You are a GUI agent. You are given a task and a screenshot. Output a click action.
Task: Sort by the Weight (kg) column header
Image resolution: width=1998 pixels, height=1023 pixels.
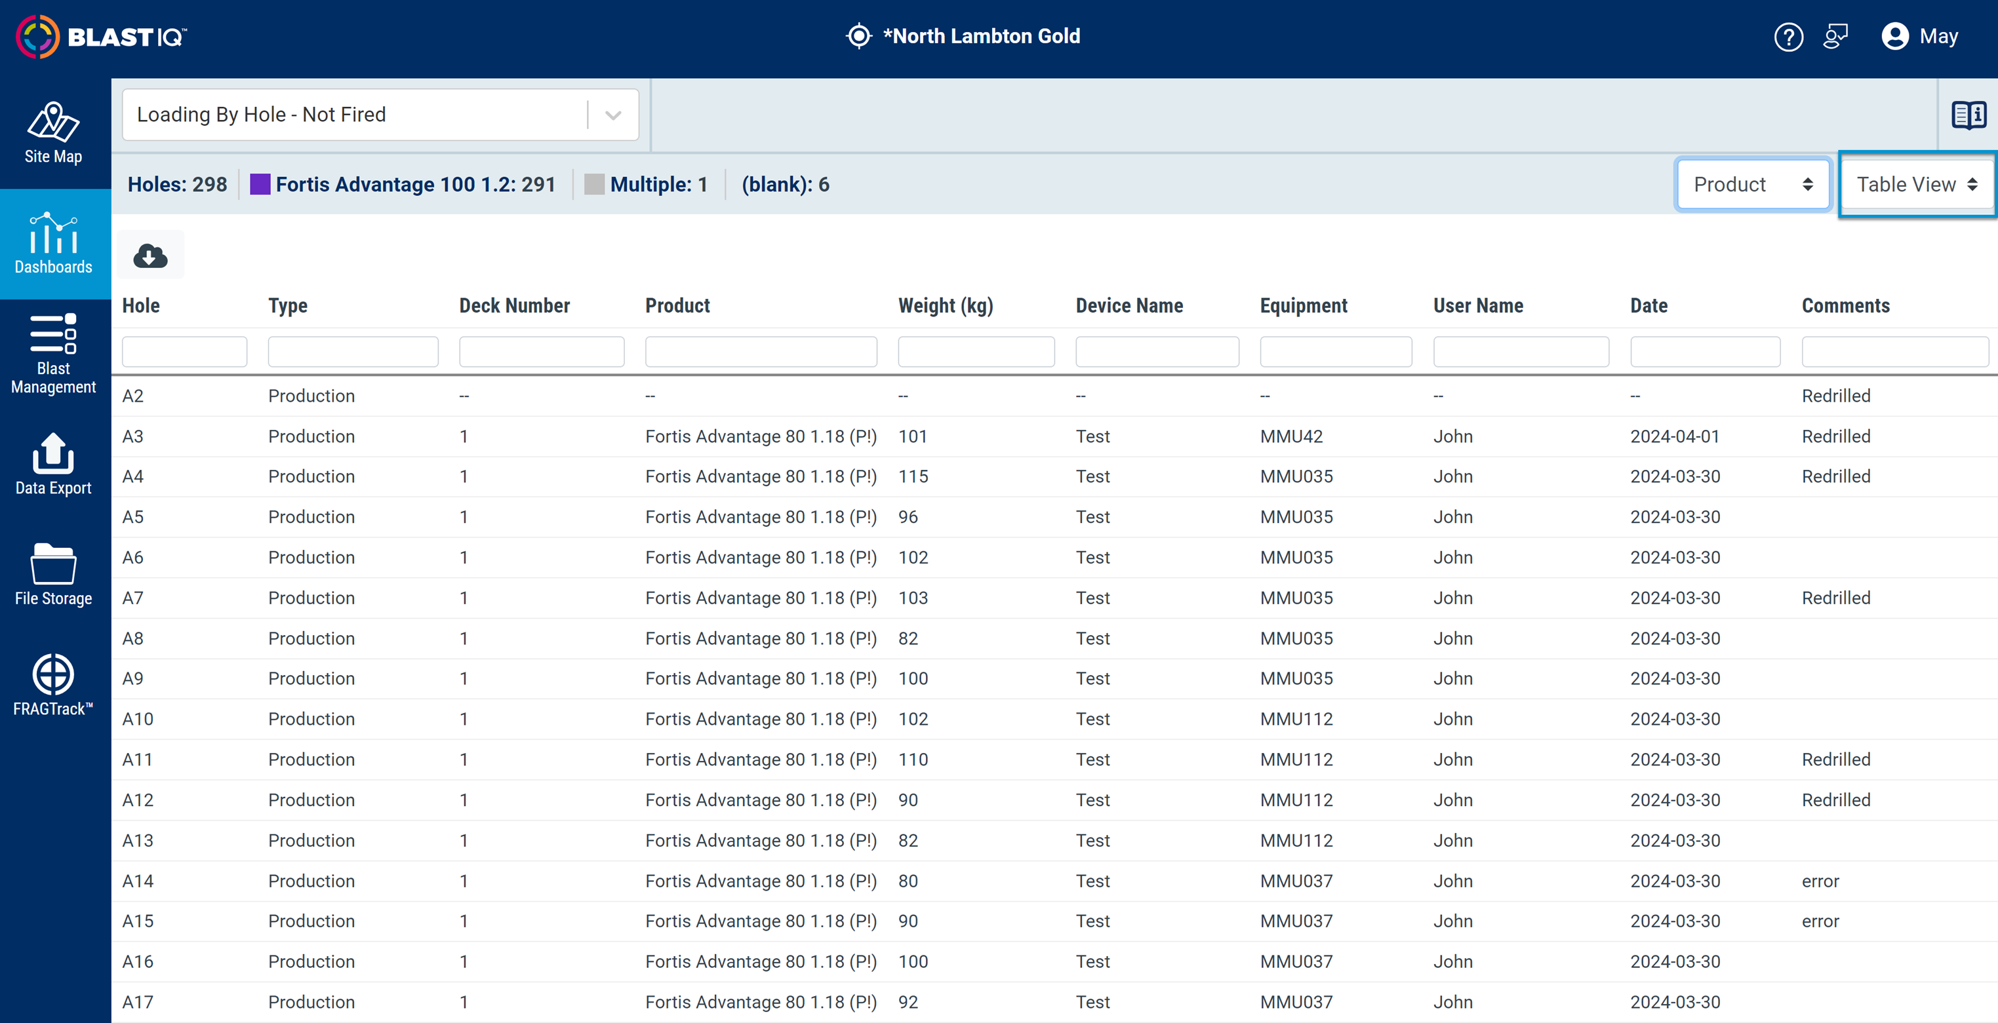[946, 305]
